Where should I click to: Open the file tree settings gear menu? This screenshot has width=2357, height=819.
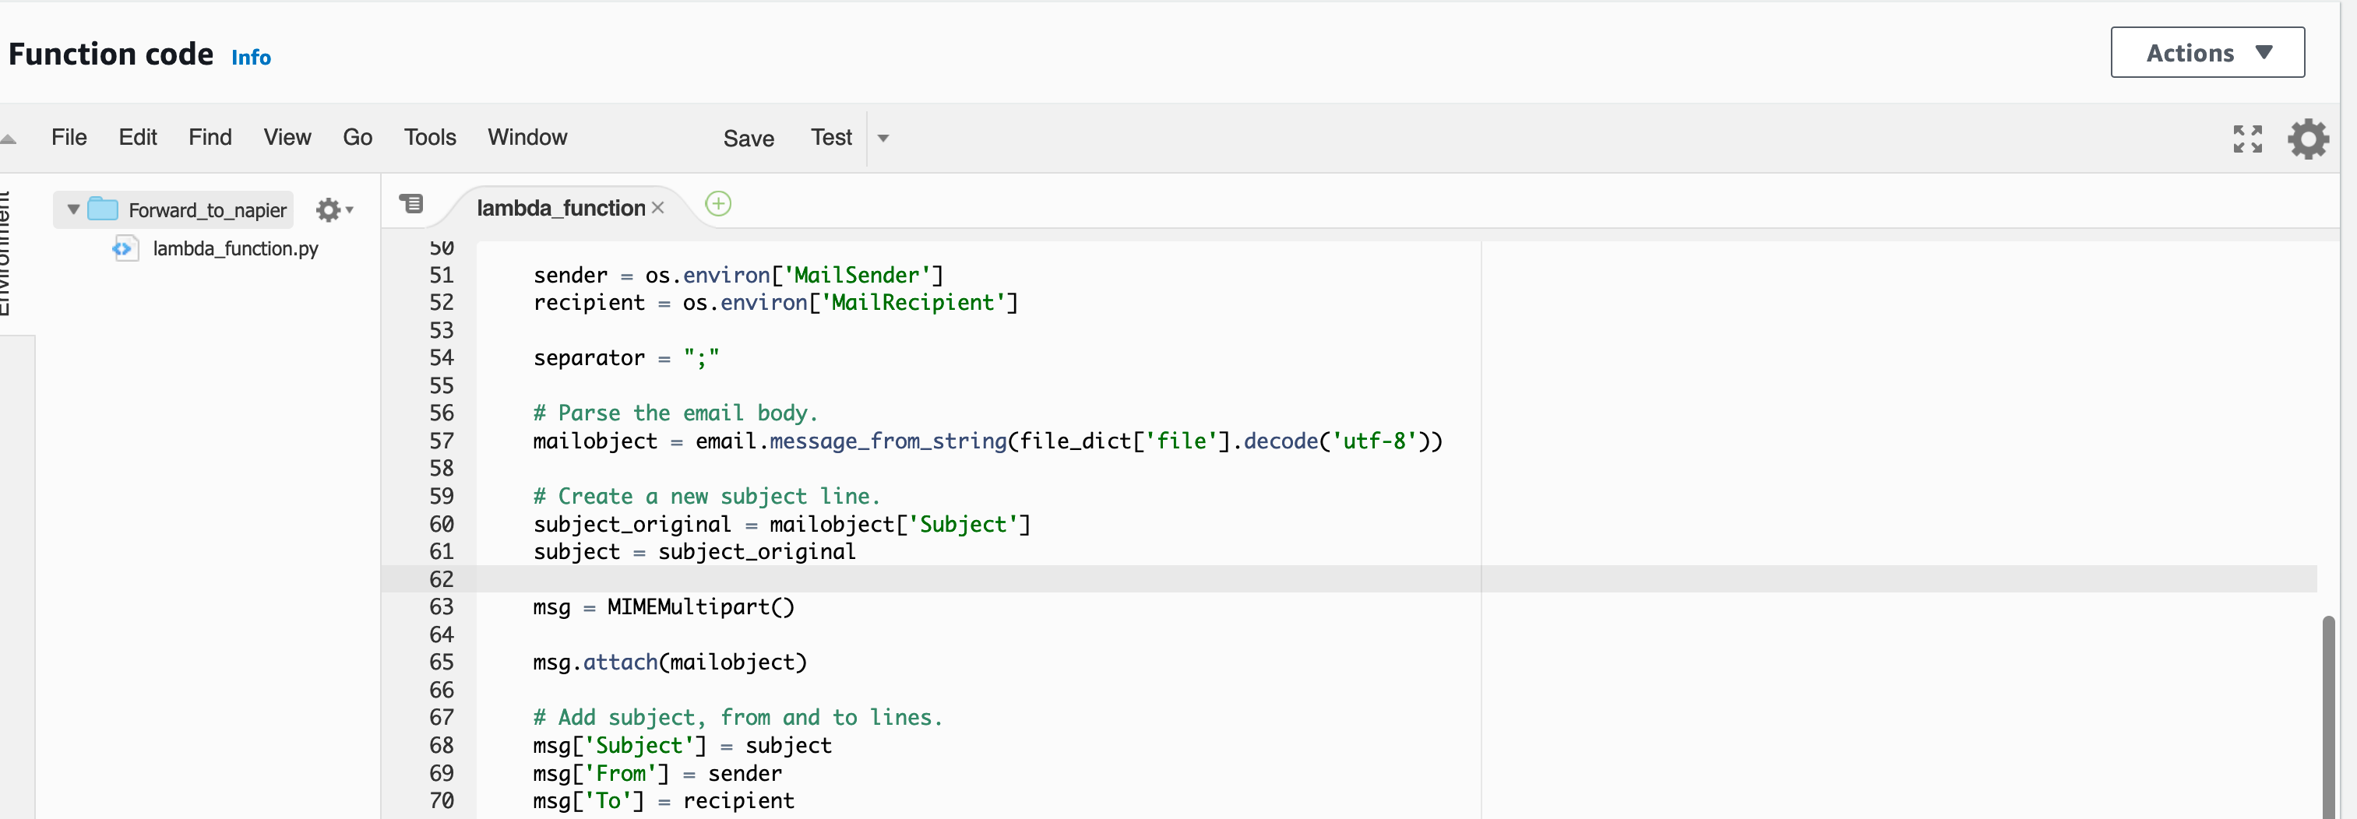[329, 209]
